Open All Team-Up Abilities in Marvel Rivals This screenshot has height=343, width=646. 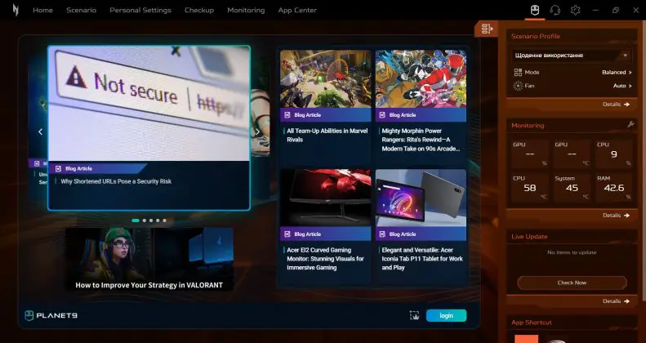click(327, 135)
